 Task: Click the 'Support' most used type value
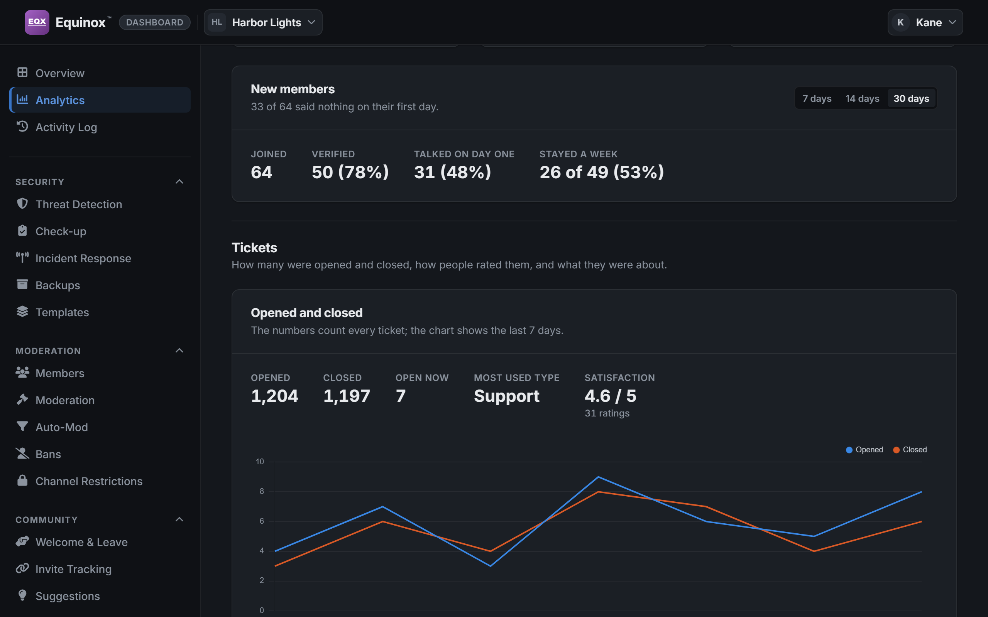pos(507,396)
